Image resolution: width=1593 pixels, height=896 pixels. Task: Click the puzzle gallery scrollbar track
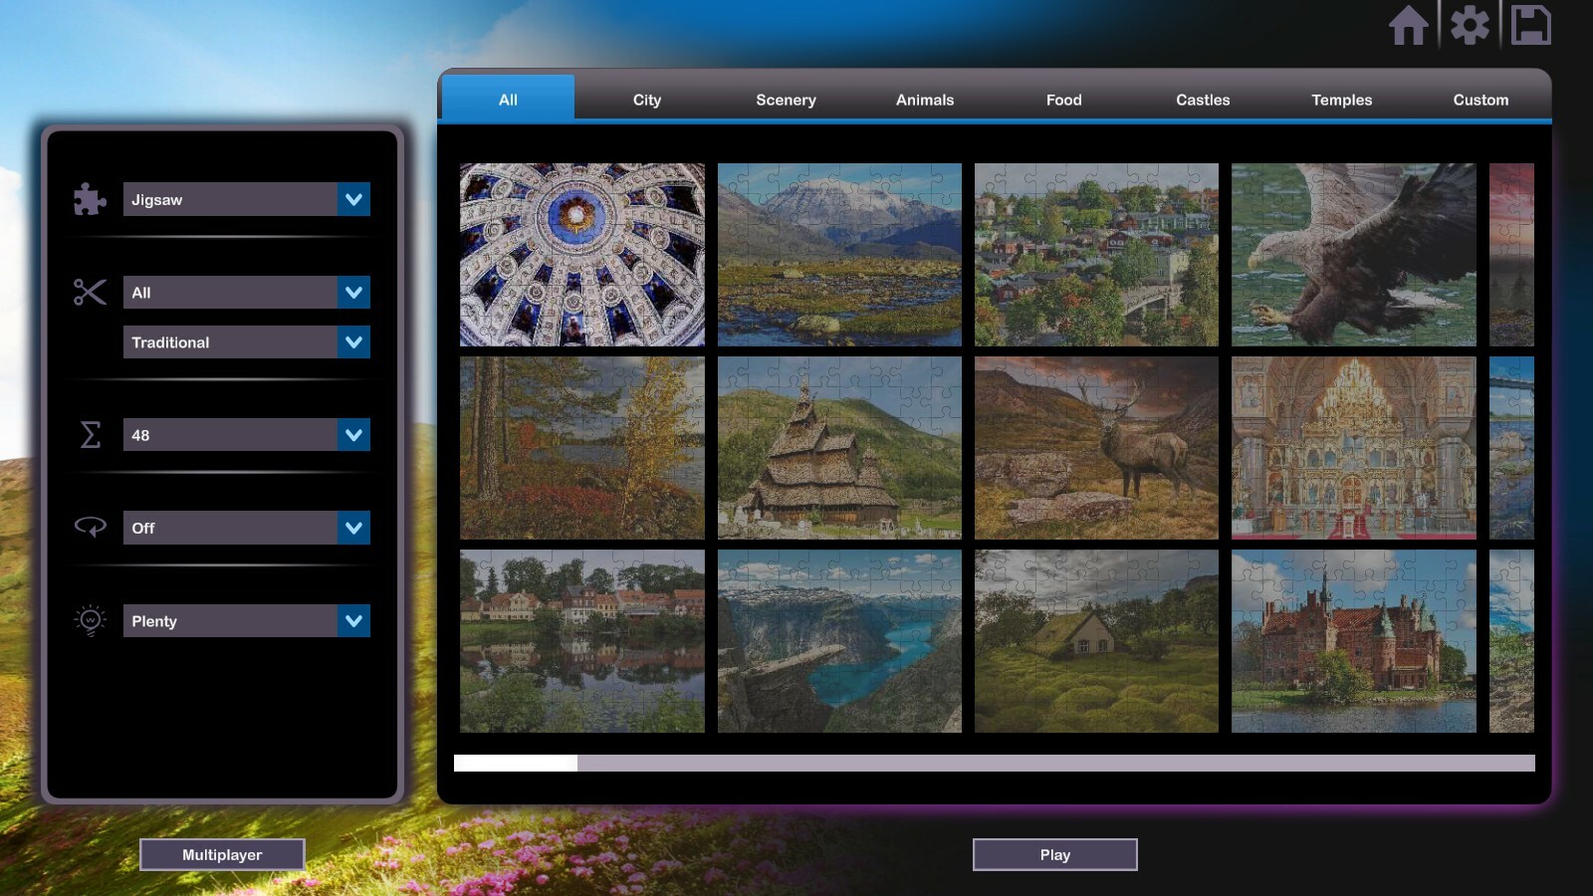click(x=996, y=763)
